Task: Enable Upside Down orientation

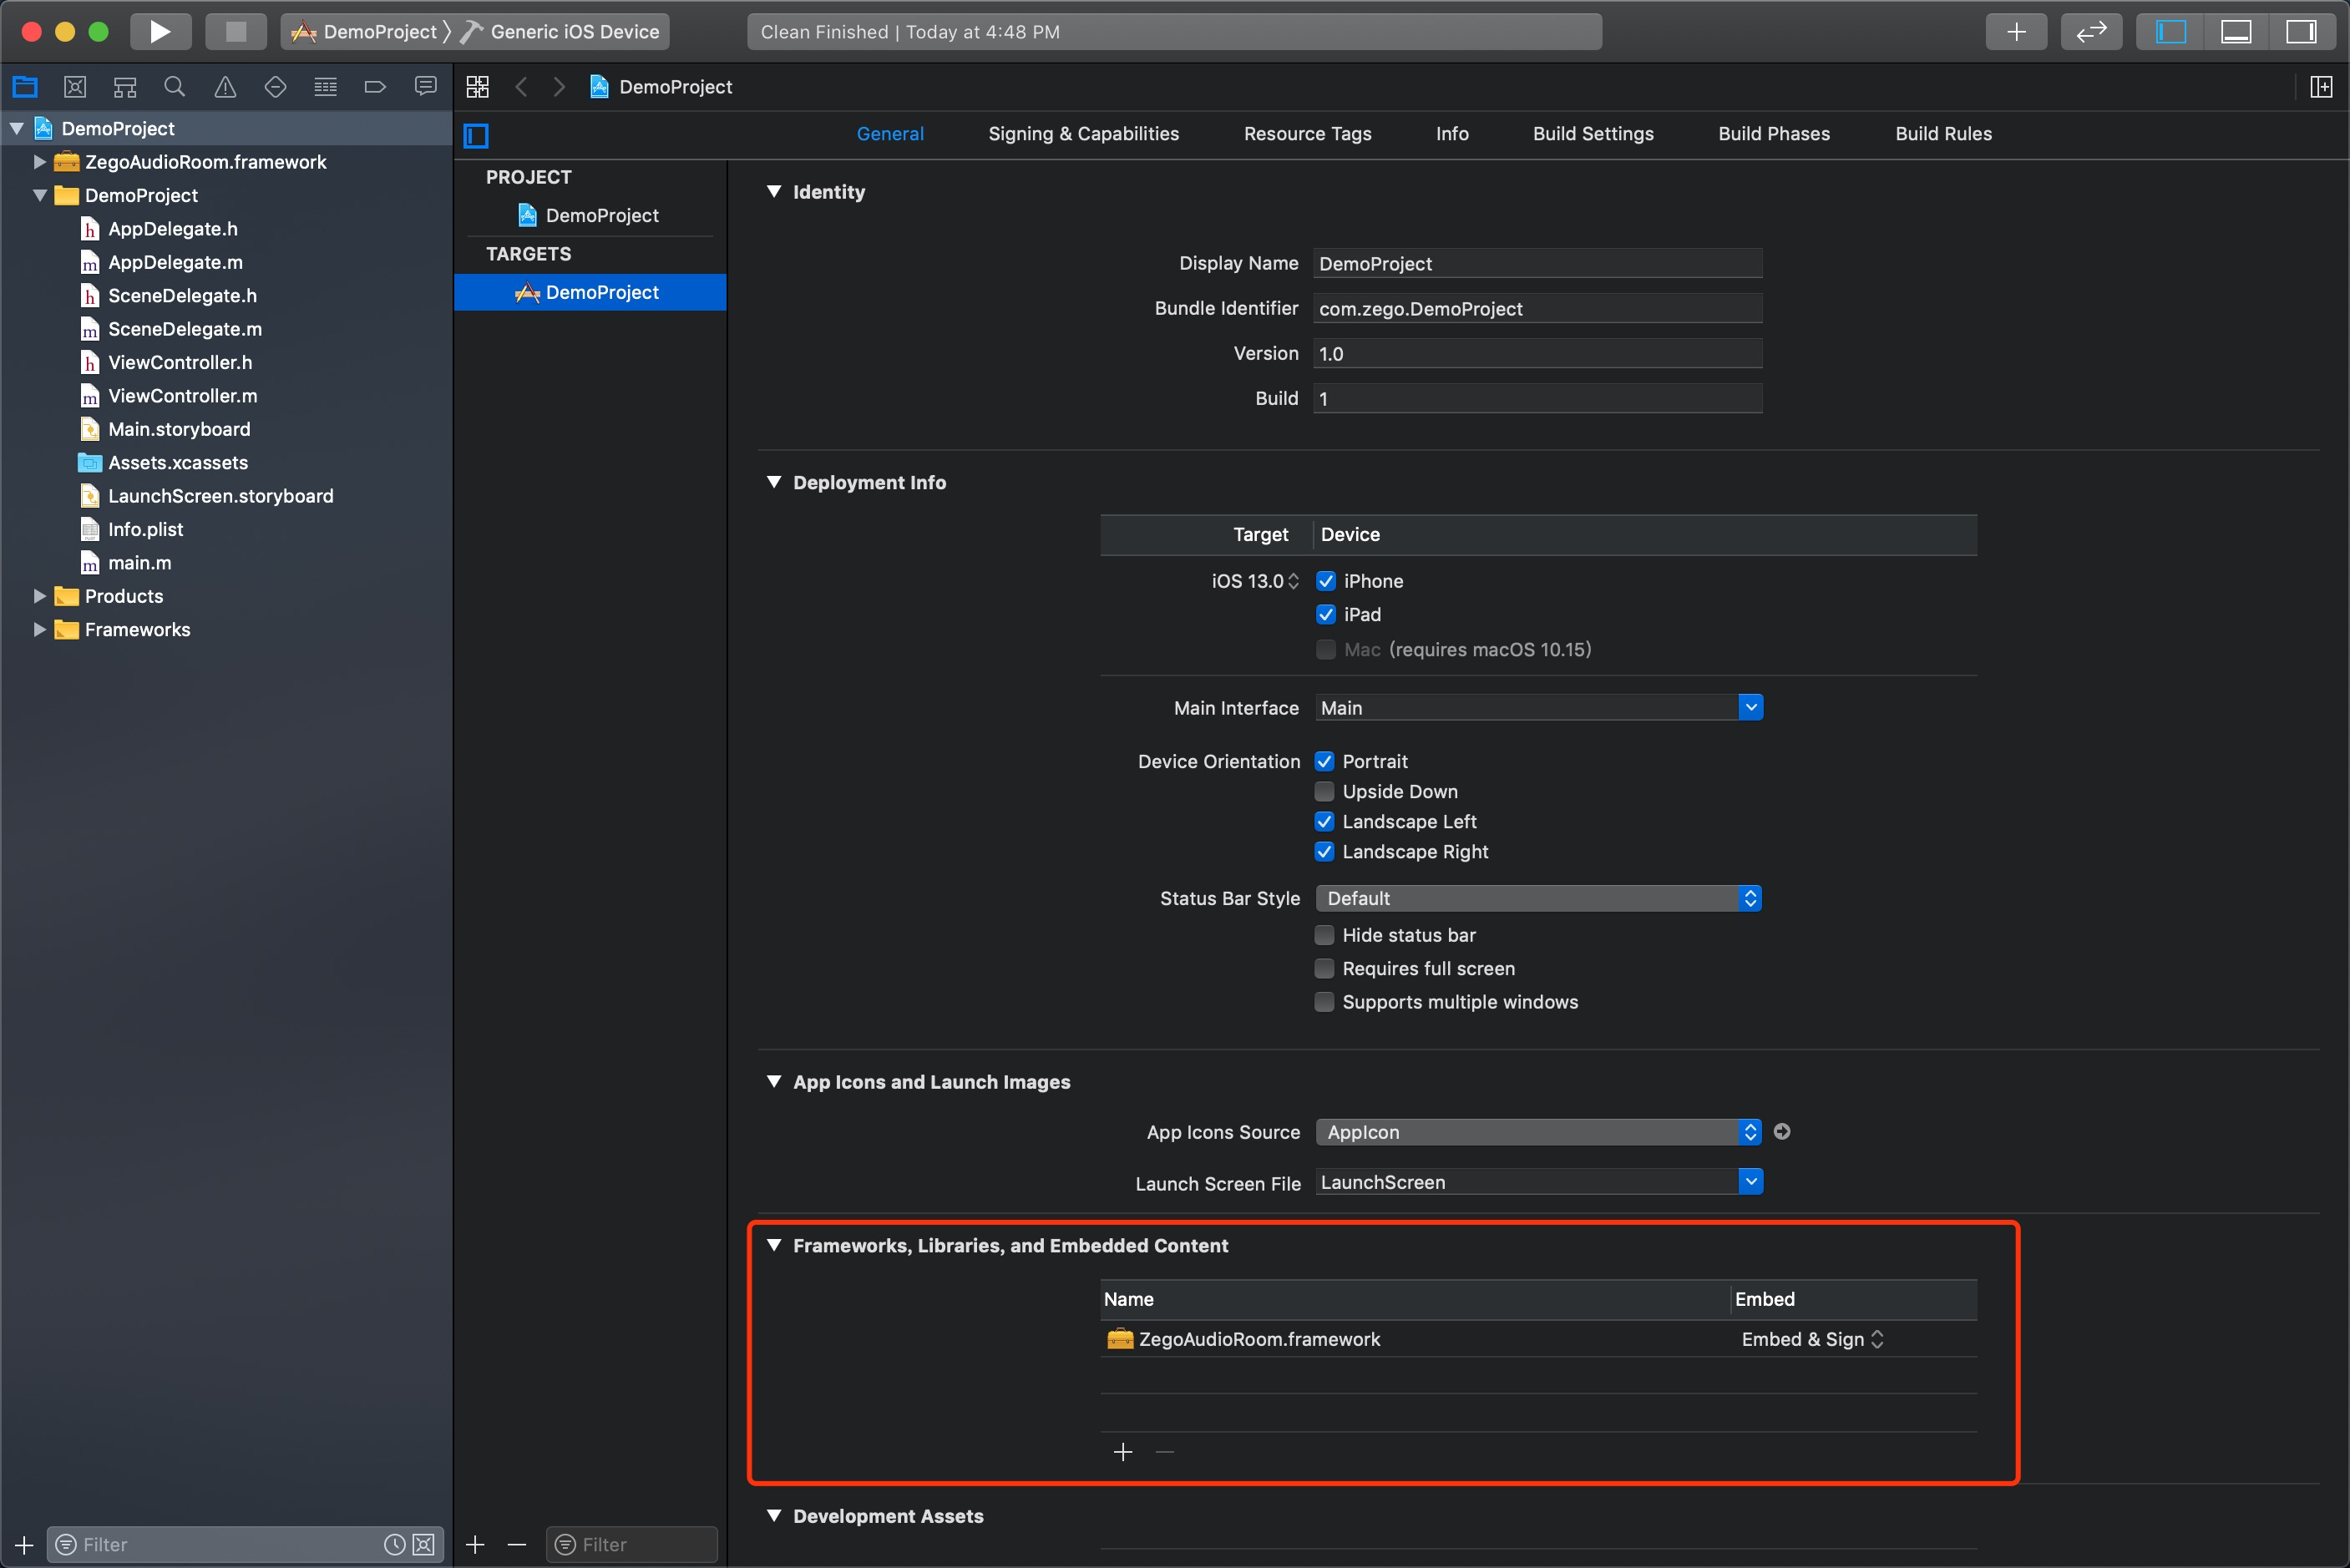Action: pyautogui.click(x=1324, y=791)
